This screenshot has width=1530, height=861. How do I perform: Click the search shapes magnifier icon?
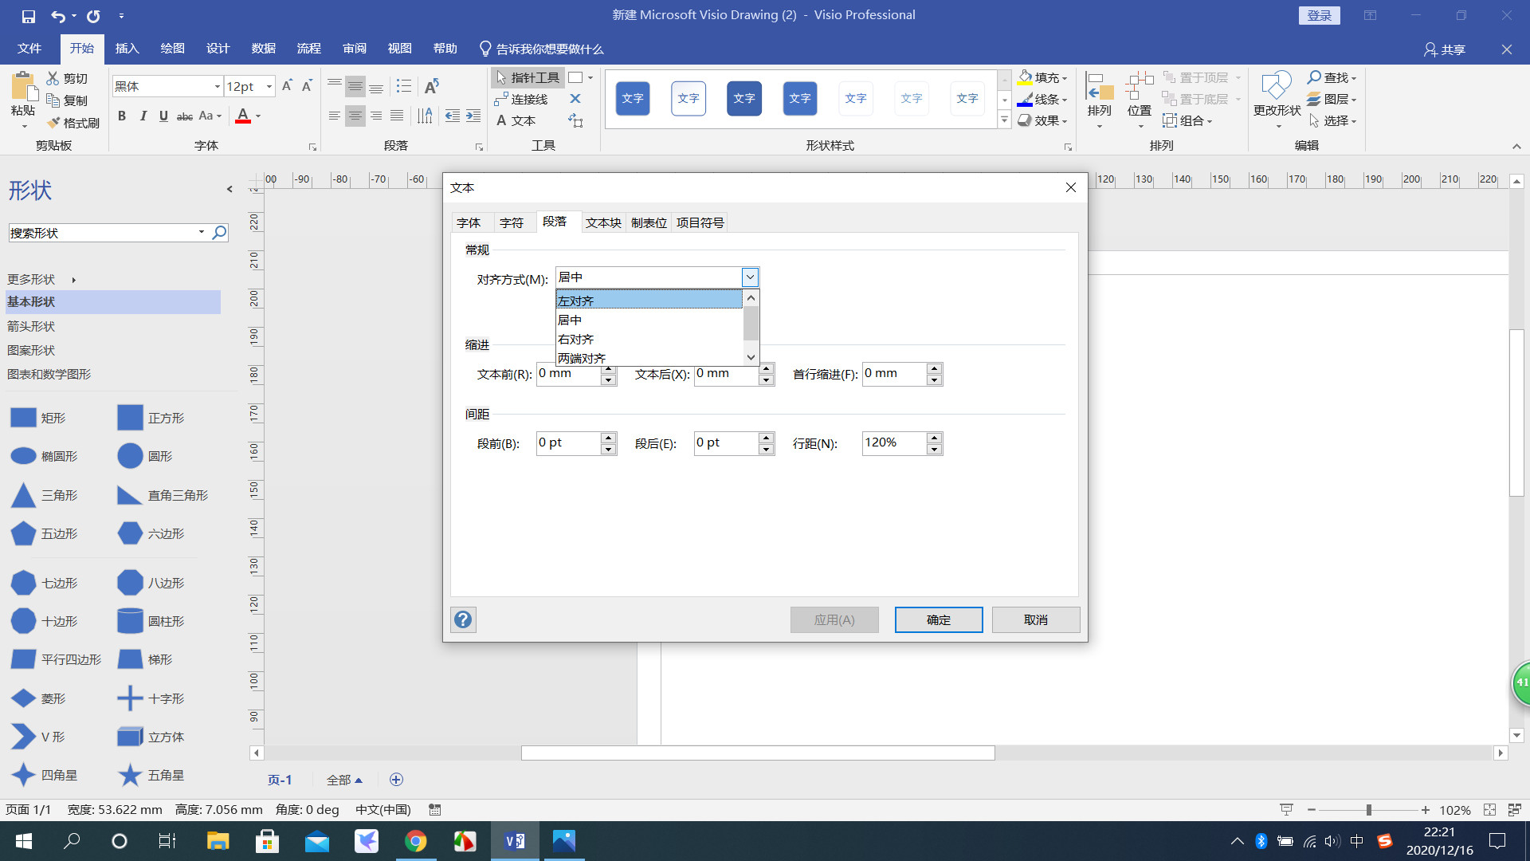pos(219,232)
